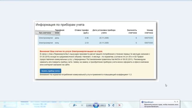Click the Bandicam notification title text
The width and height of the screenshot is (192, 108).
tap(149, 102)
